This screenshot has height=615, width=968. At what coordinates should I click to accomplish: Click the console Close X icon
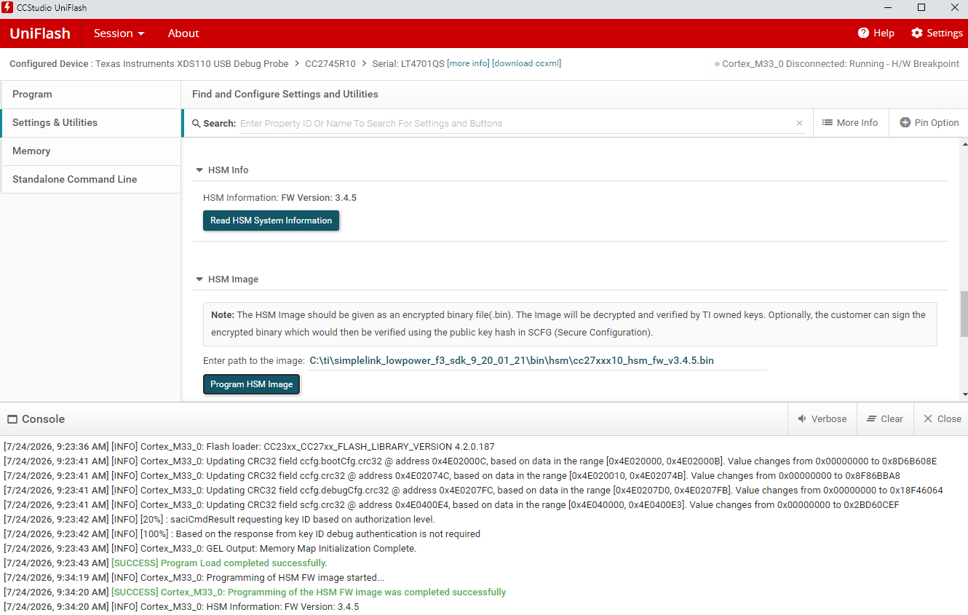point(928,418)
